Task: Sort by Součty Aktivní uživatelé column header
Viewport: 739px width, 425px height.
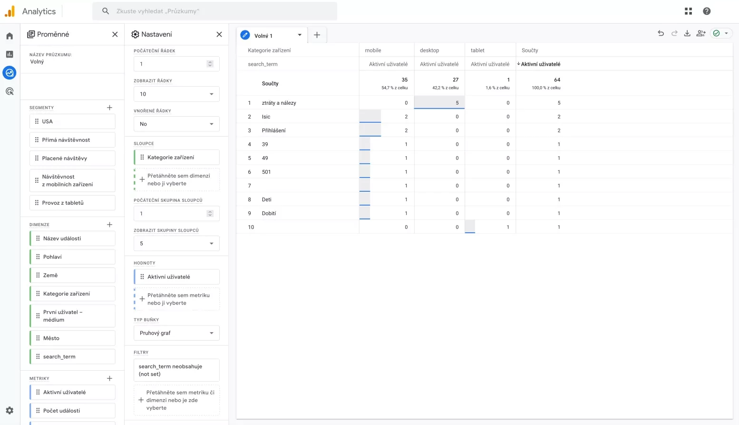Action: pyautogui.click(x=540, y=64)
